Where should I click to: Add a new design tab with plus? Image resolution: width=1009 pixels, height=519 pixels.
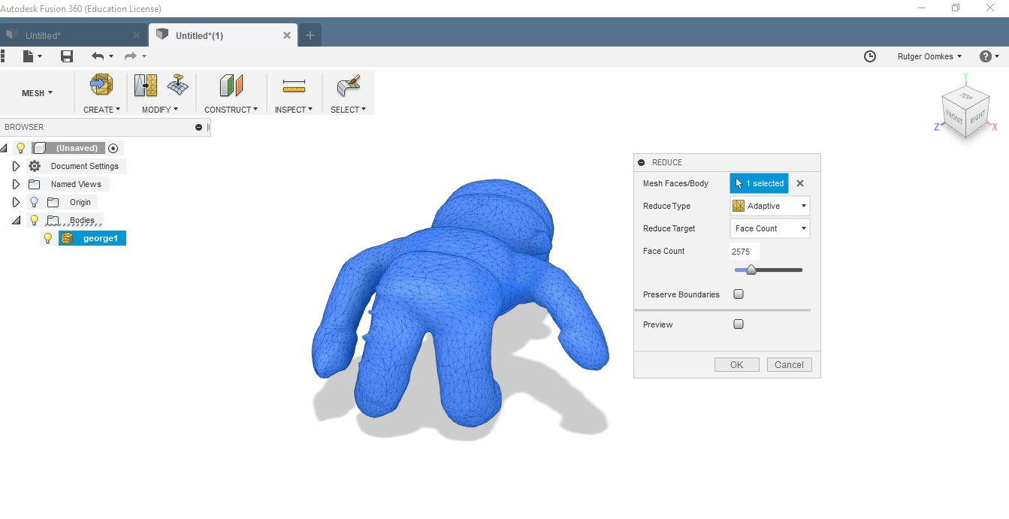[310, 35]
